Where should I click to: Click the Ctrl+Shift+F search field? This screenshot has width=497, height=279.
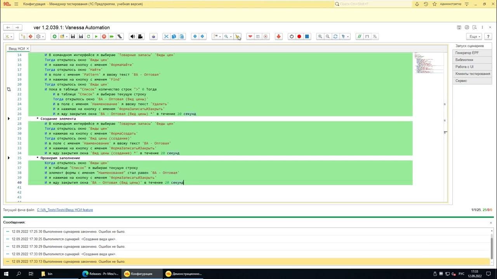373,4
